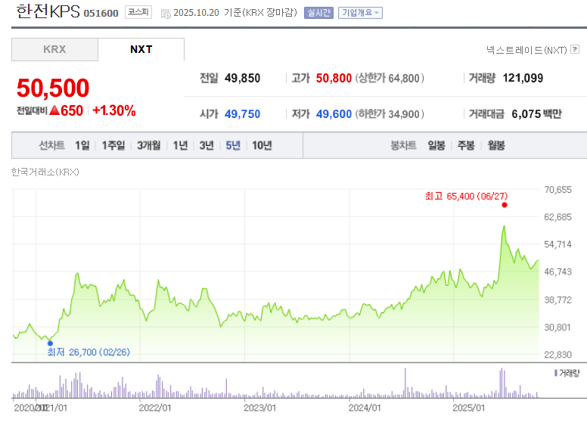Click the 저가 value 49,600

[334, 113]
